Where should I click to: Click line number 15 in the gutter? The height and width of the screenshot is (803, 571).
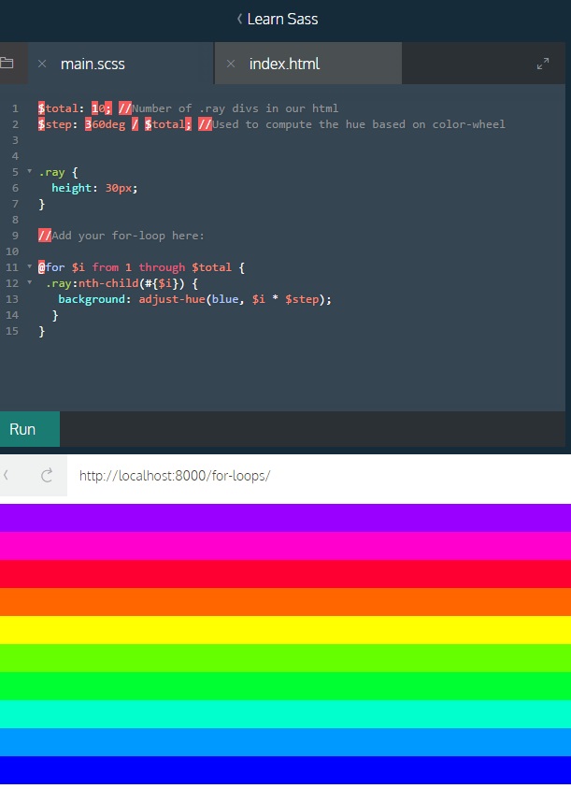point(12,331)
